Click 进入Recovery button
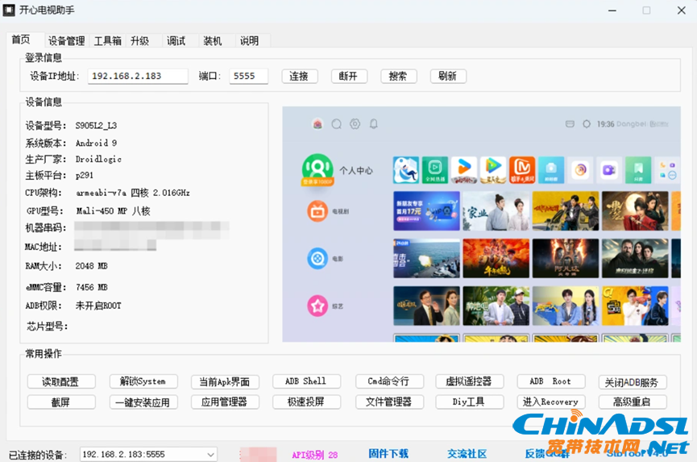 551,402
